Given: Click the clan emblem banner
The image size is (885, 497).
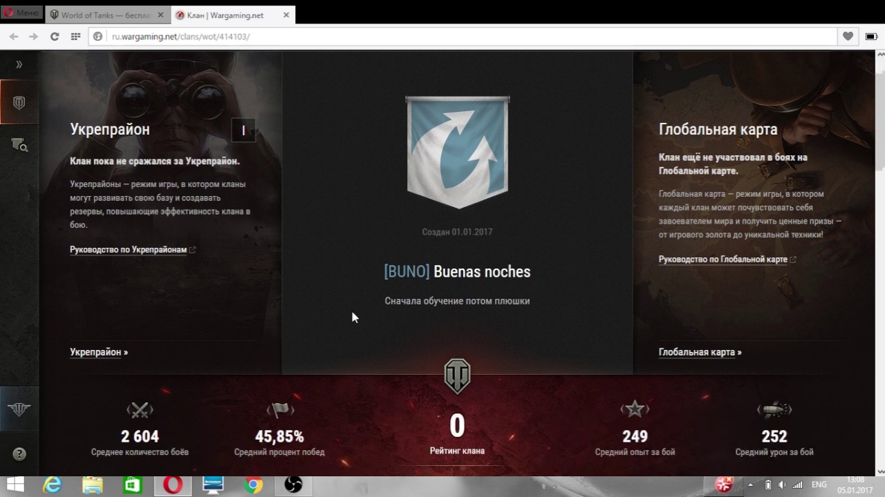Looking at the screenshot, I should (457, 153).
